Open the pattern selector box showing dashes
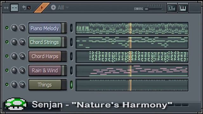Viewport: 203px width, 114px height. [x=14, y=8]
